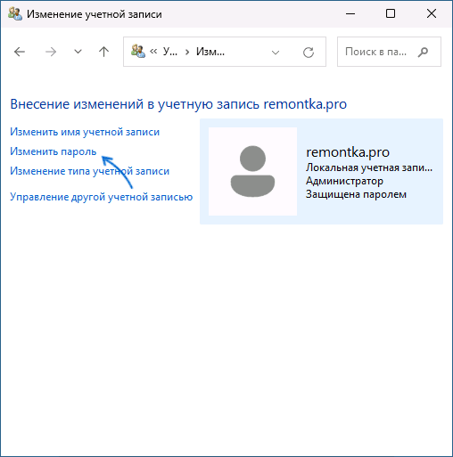This screenshot has height=457, width=453.
Task: Click the 'Администратор' label
Action: [344, 181]
